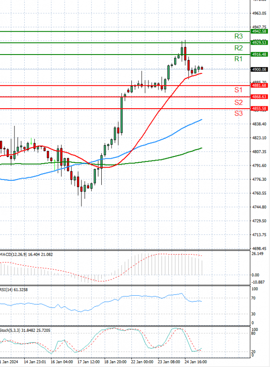
Task: Click the R2 resistance label
Action: click(238, 48)
